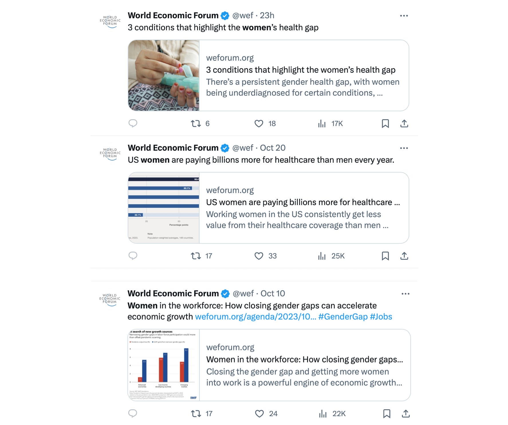This screenshot has width=508, height=425.
Task: Reply to the women's health gap tweet
Action: 133,123
